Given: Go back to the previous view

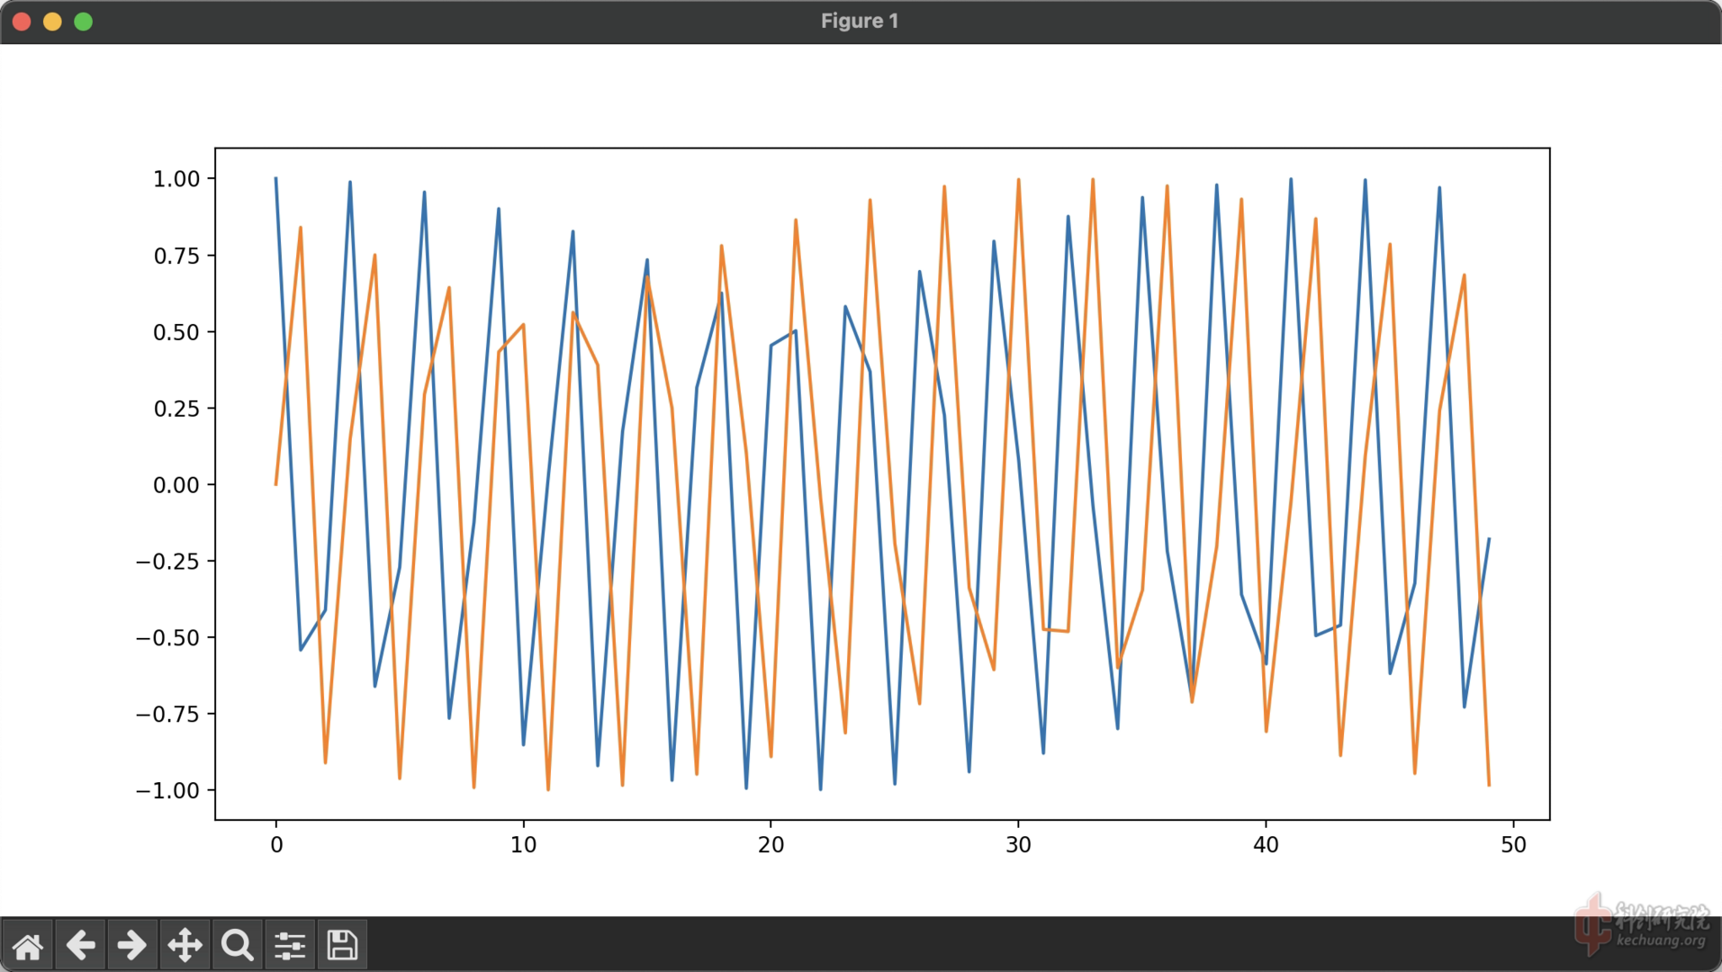Looking at the screenshot, I should [80, 945].
